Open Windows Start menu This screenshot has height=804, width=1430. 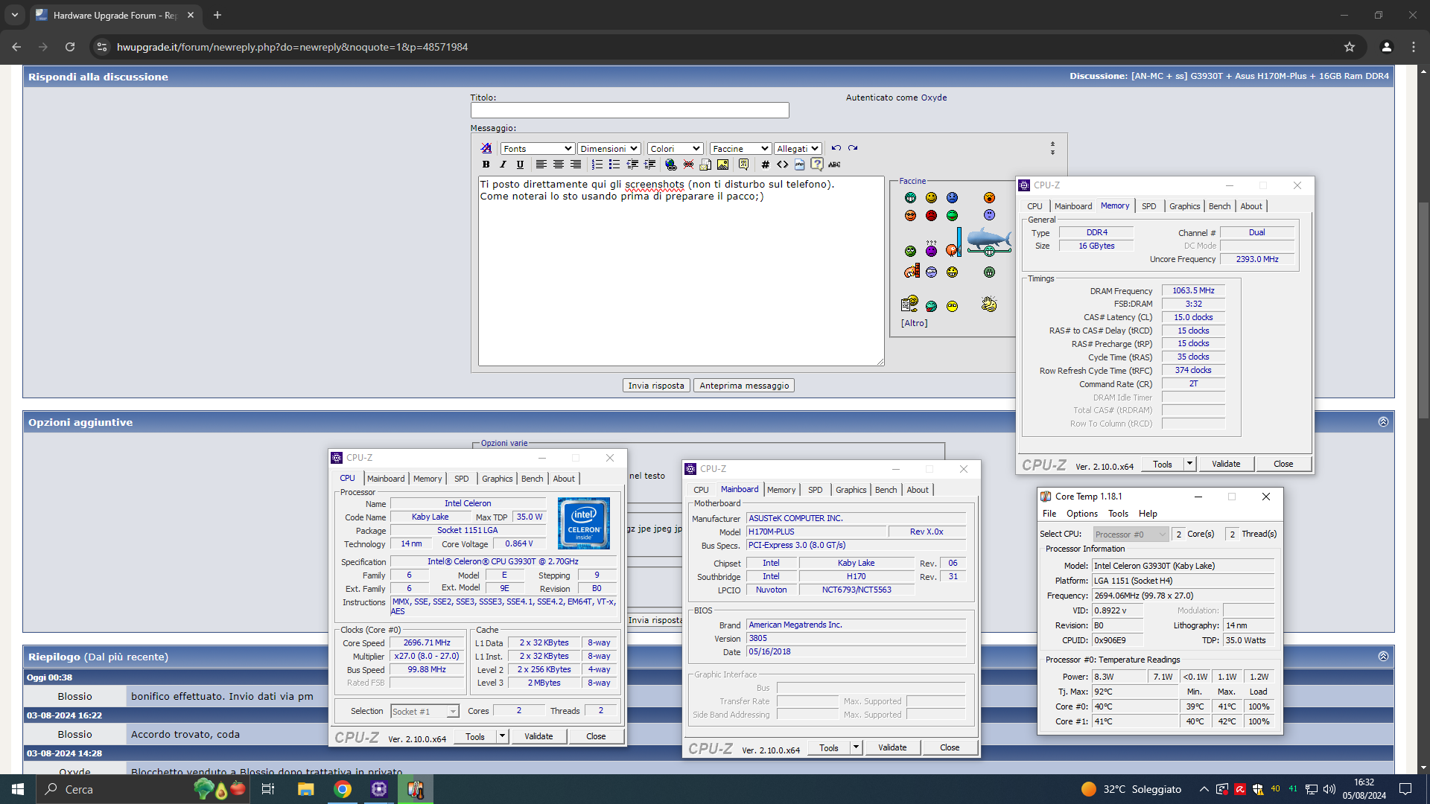18,789
